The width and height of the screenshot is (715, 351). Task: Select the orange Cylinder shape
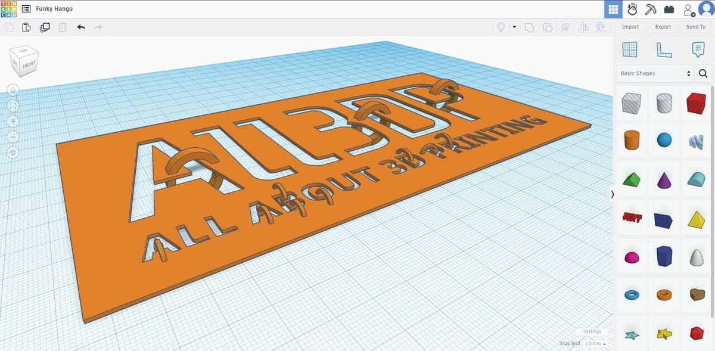[631, 141]
